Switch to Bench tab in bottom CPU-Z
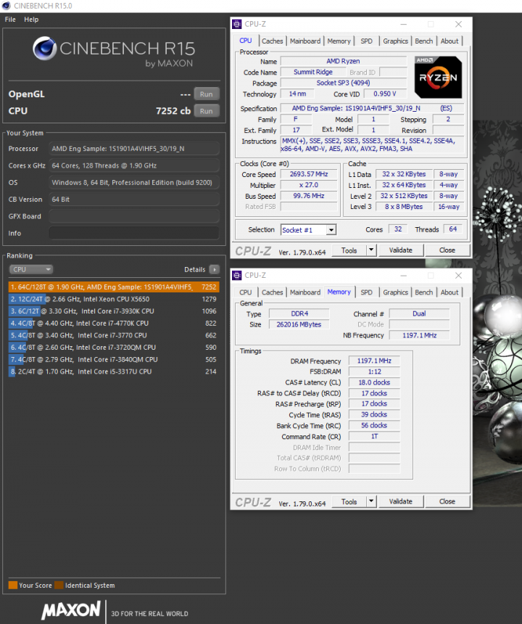522x624 pixels. (x=424, y=292)
